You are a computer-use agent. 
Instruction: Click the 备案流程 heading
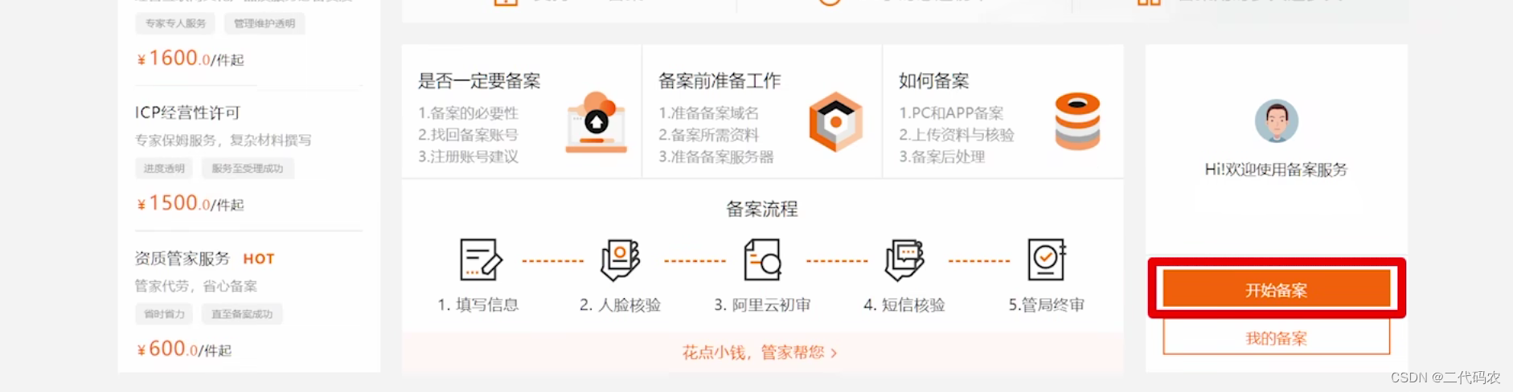(x=761, y=210)
